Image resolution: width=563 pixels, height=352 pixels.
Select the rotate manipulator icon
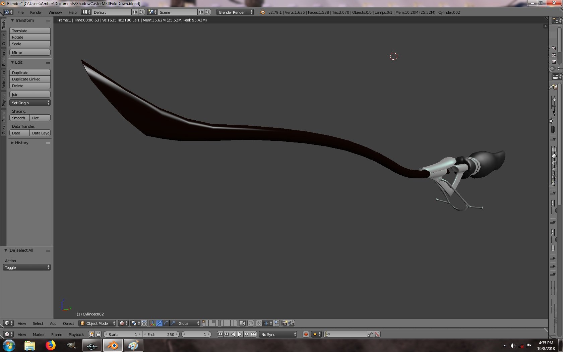coord(166,323)
